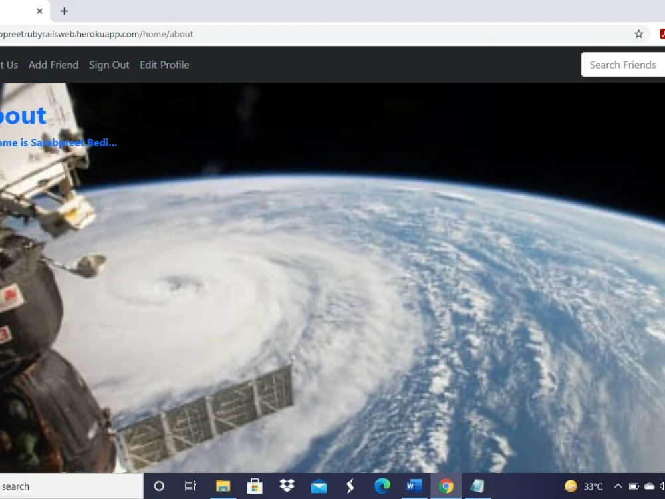This screenshot has width=665, height=499.
Task: Close the current browser tab
Action: coord(39,11)
